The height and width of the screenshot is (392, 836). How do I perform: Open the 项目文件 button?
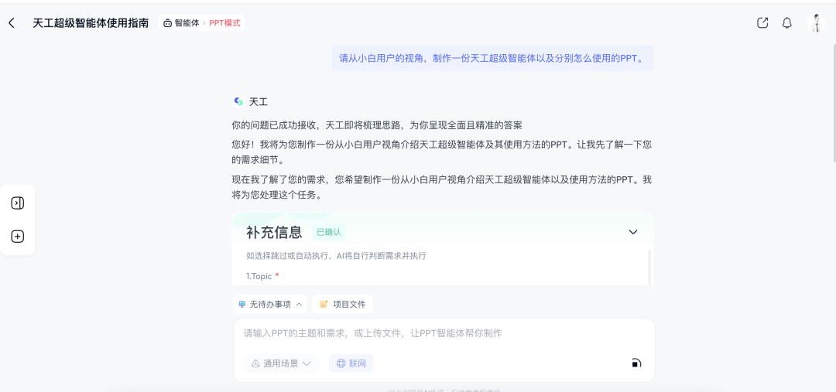tap(342, 304)
